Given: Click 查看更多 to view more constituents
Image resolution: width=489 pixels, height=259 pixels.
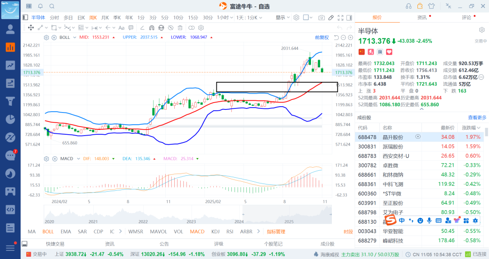Looking at the screenshot, I should click(477, 118).
